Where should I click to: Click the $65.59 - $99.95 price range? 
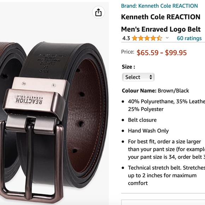coord(162,53)
